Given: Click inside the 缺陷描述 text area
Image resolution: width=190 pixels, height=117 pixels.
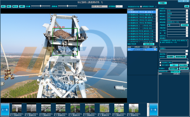Looking at the screenshot, I should click(x=174, y=43).
